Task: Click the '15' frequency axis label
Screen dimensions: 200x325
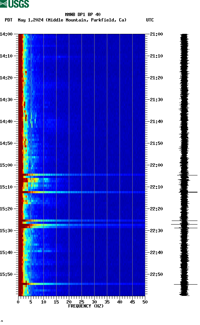Action: (x=56, y=302)
